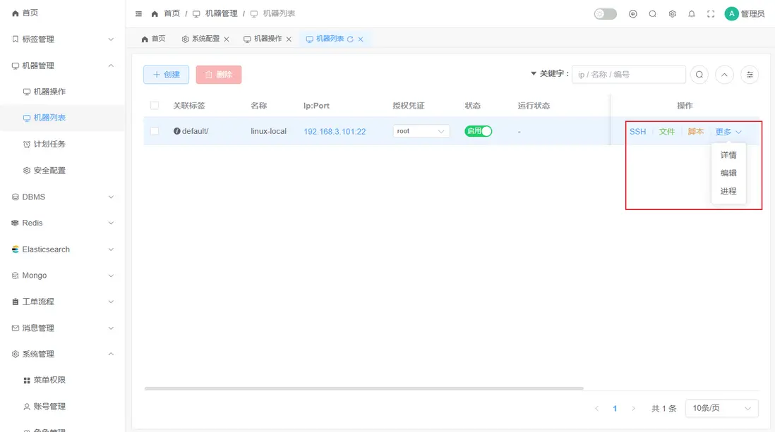Image resolution: width=775 pixels, height=432 pixels.
Task: Open 机器列表 sidebar item
Action: 62,118
